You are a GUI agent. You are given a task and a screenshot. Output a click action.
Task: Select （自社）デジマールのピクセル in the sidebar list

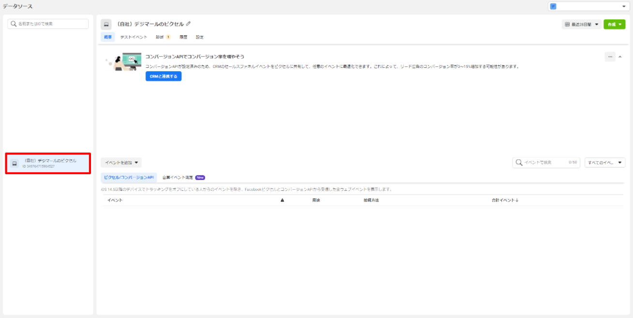click(48, 163)
